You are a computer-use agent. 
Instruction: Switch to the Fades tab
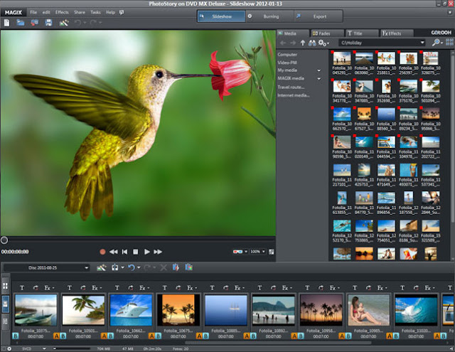click(x=327, y=33)
